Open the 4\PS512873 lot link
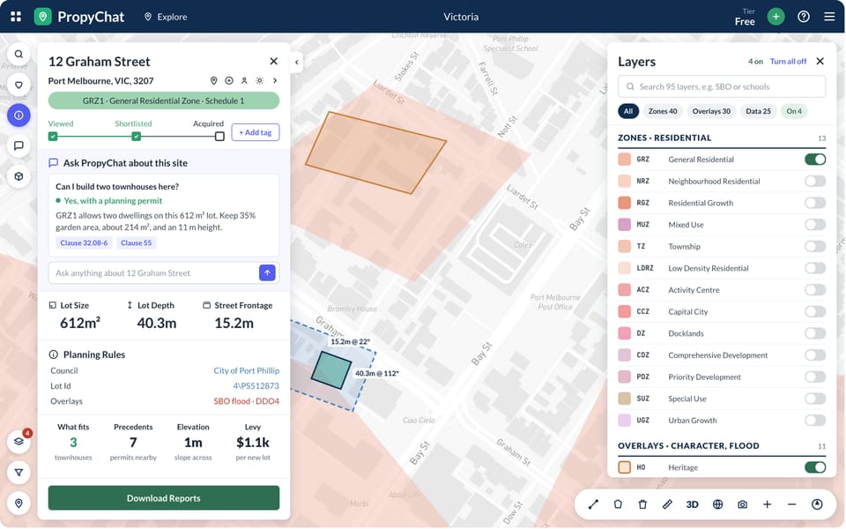 [256, 386]
